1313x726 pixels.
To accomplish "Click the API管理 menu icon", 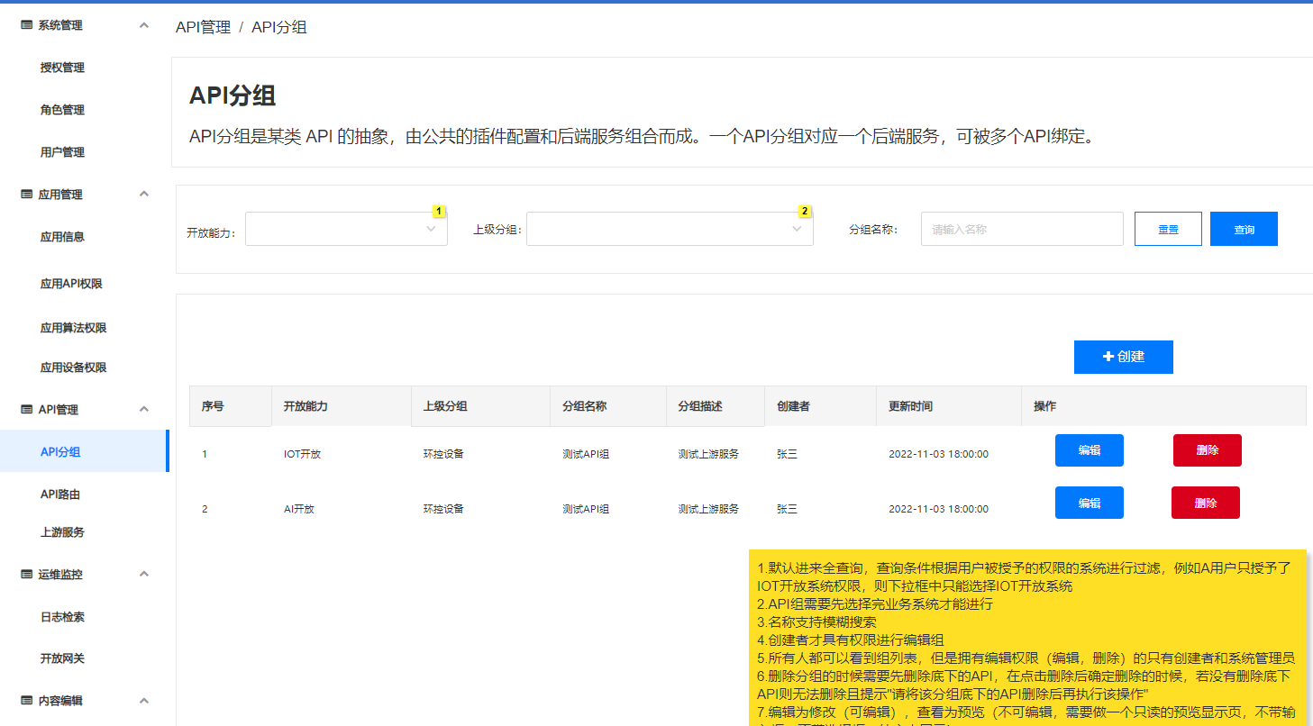I will [26, 410].
